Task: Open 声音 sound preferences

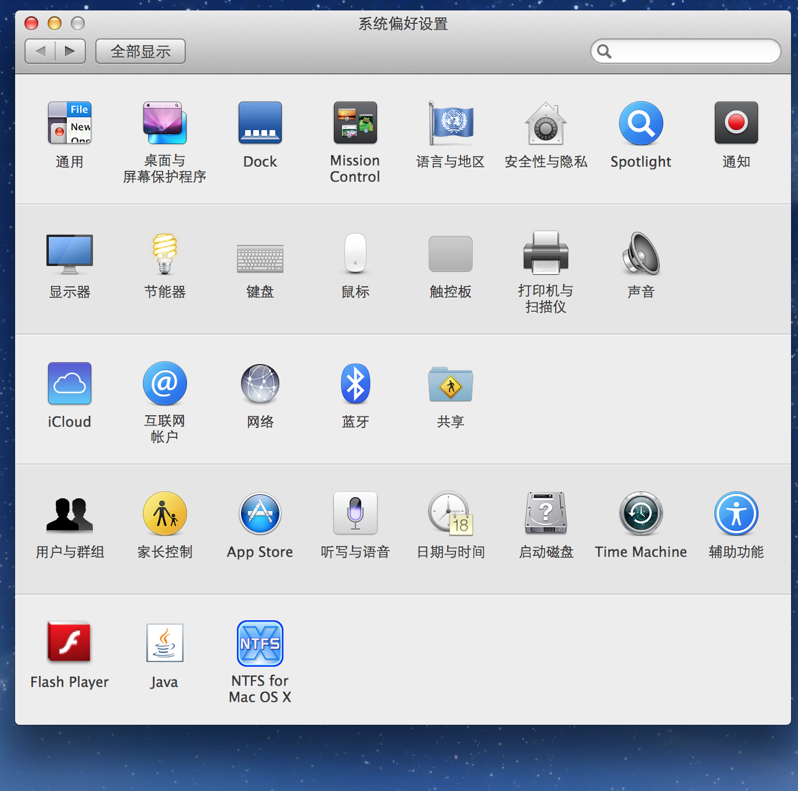Action: pyautogui.click(x=641, y=254)
